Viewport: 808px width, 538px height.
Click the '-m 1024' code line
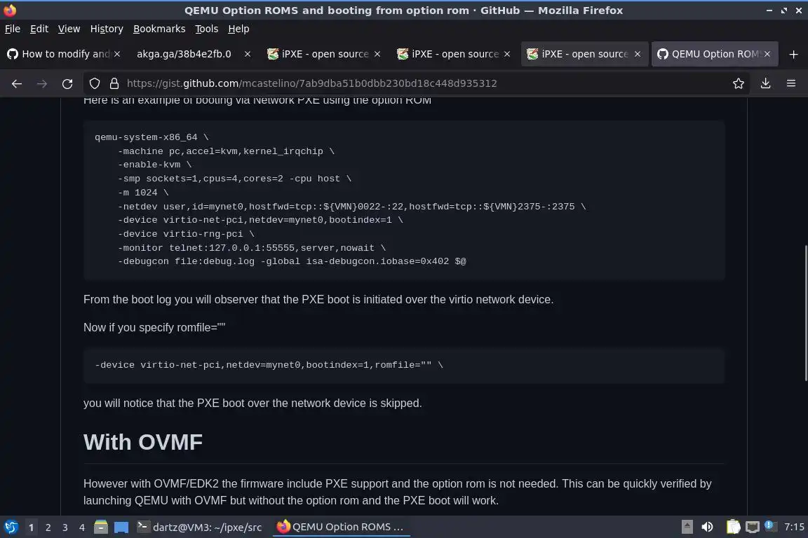143,193
